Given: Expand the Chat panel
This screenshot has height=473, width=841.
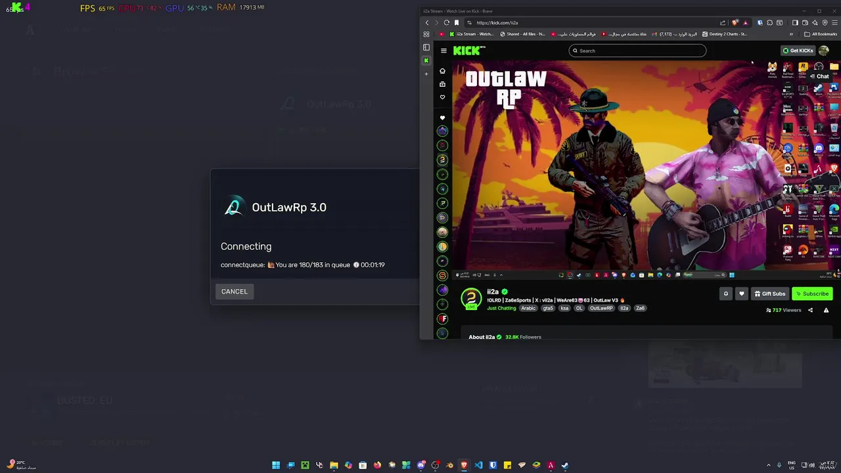Looking at the screenshot, I should tap(819, 76).
